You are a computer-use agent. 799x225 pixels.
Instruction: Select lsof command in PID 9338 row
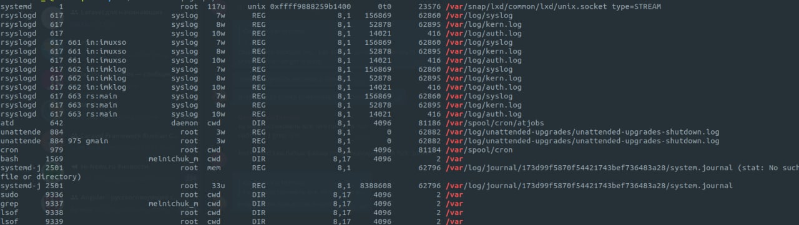click(x=9, y=213)
